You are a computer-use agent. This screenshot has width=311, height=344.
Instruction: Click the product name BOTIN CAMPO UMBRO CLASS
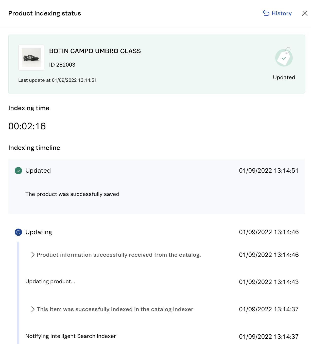[95, 51]
